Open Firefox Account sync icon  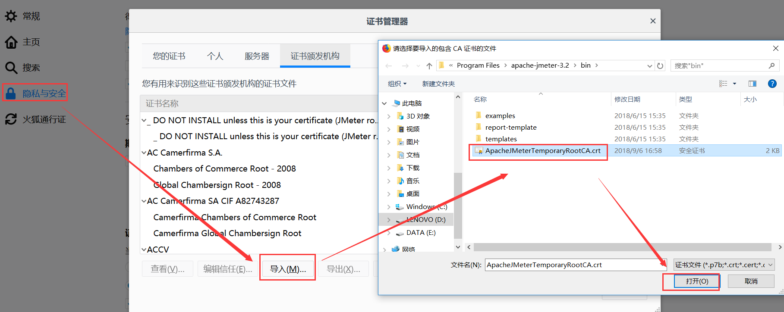(x=11, y=119)
